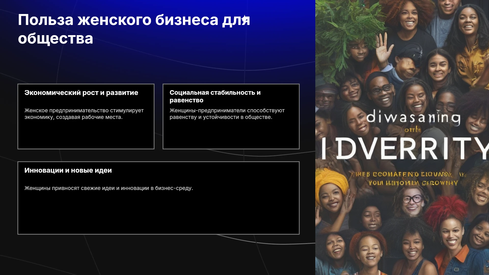The image size is (489, 275).
Task: Click the slide title 'Польза женского бизнеса для общества'
Action: tap(134, 29)
